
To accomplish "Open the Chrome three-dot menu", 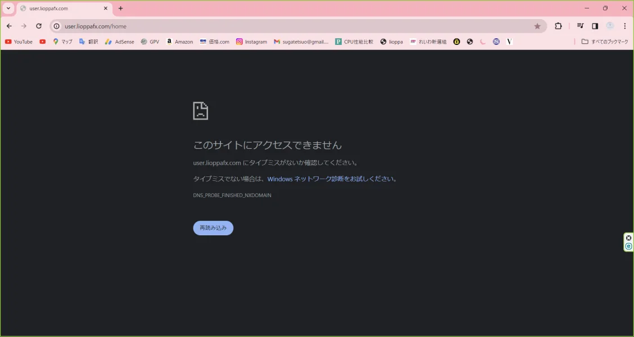I will (624, 26).
